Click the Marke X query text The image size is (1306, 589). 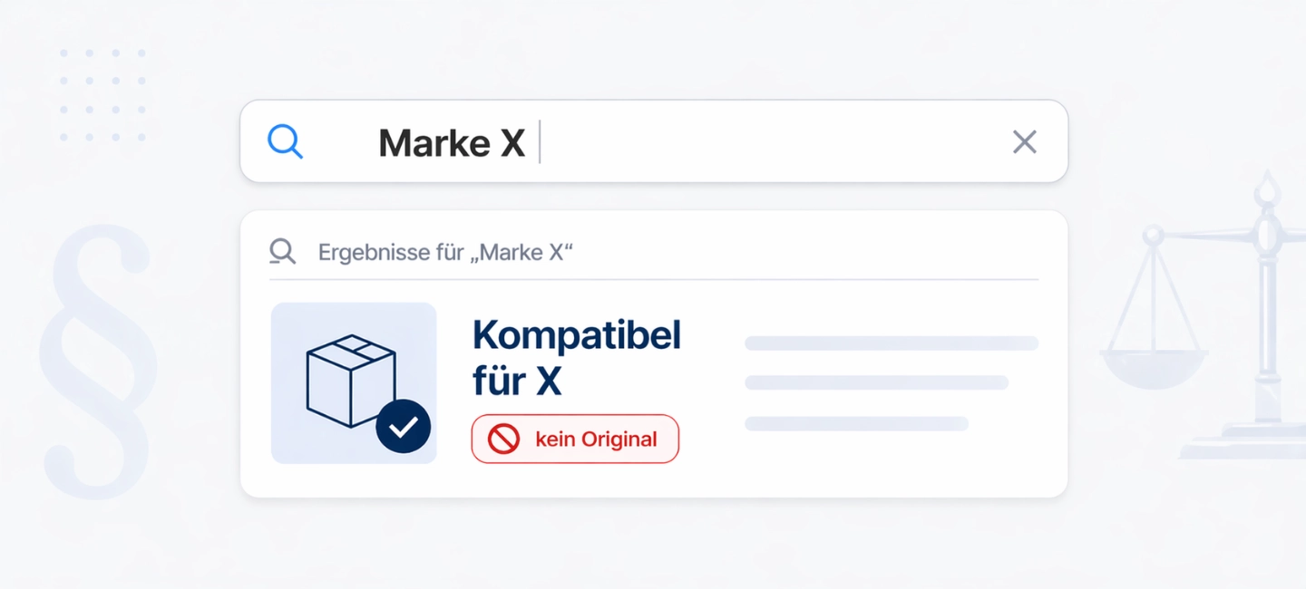[452, 143]
